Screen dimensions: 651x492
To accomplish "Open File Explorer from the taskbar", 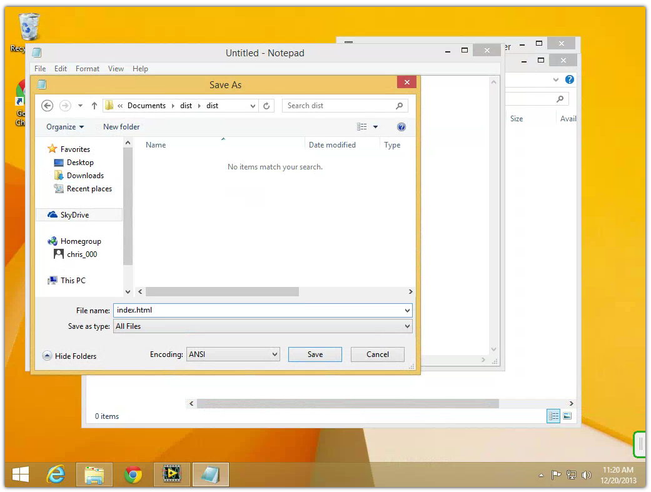I will coord(94,475).
